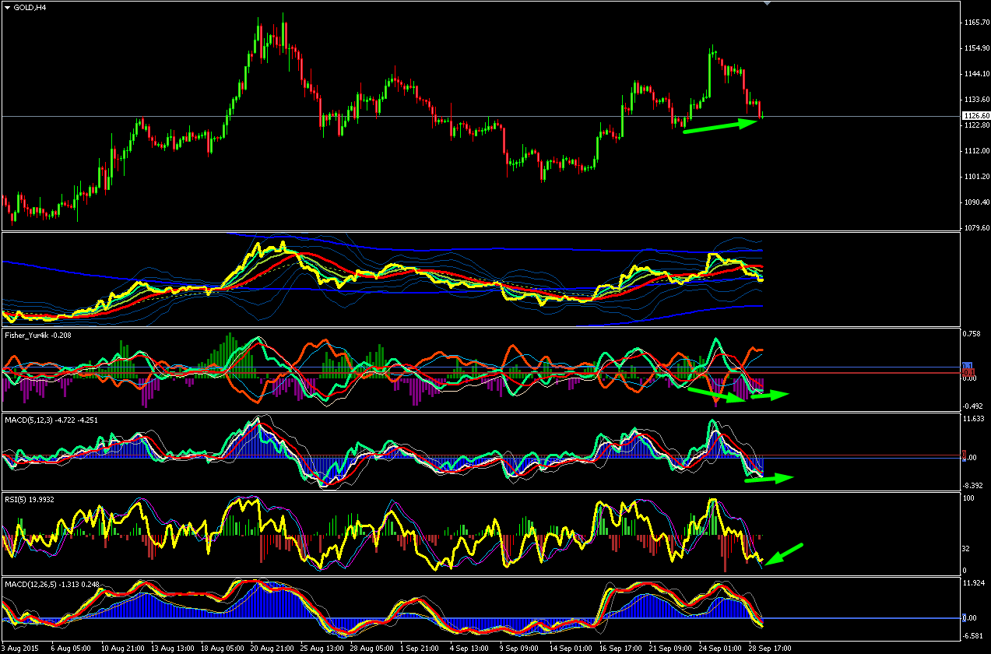
Task: Click the blue 0.1 level tag
Action: [x=968, y=365]
